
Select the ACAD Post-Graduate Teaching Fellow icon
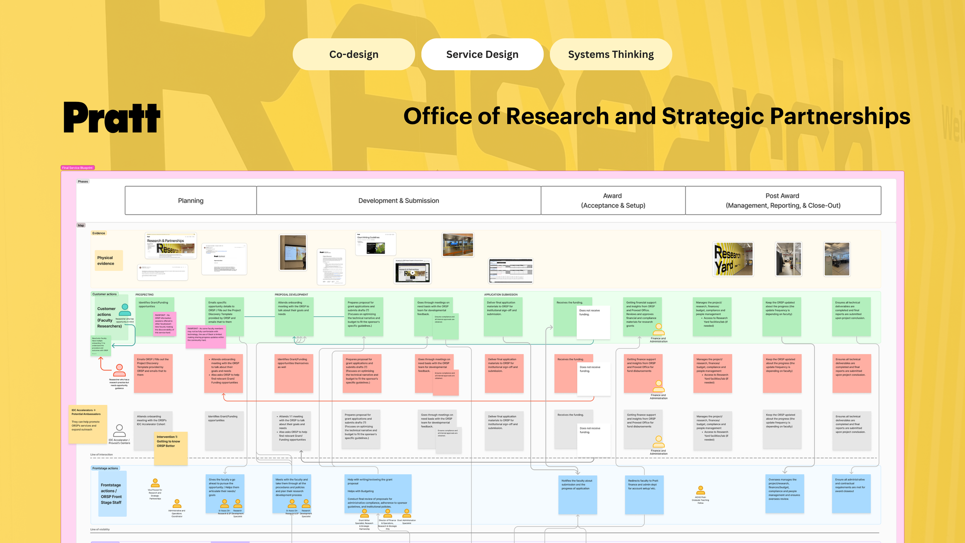pos(701,490)
